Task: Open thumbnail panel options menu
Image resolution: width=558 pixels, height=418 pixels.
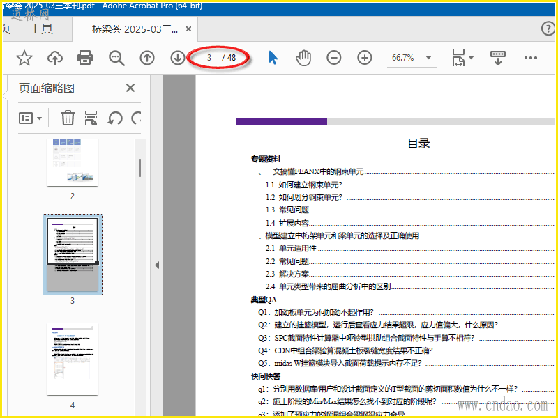Action: pyautogui.click(x=30, y=118)
